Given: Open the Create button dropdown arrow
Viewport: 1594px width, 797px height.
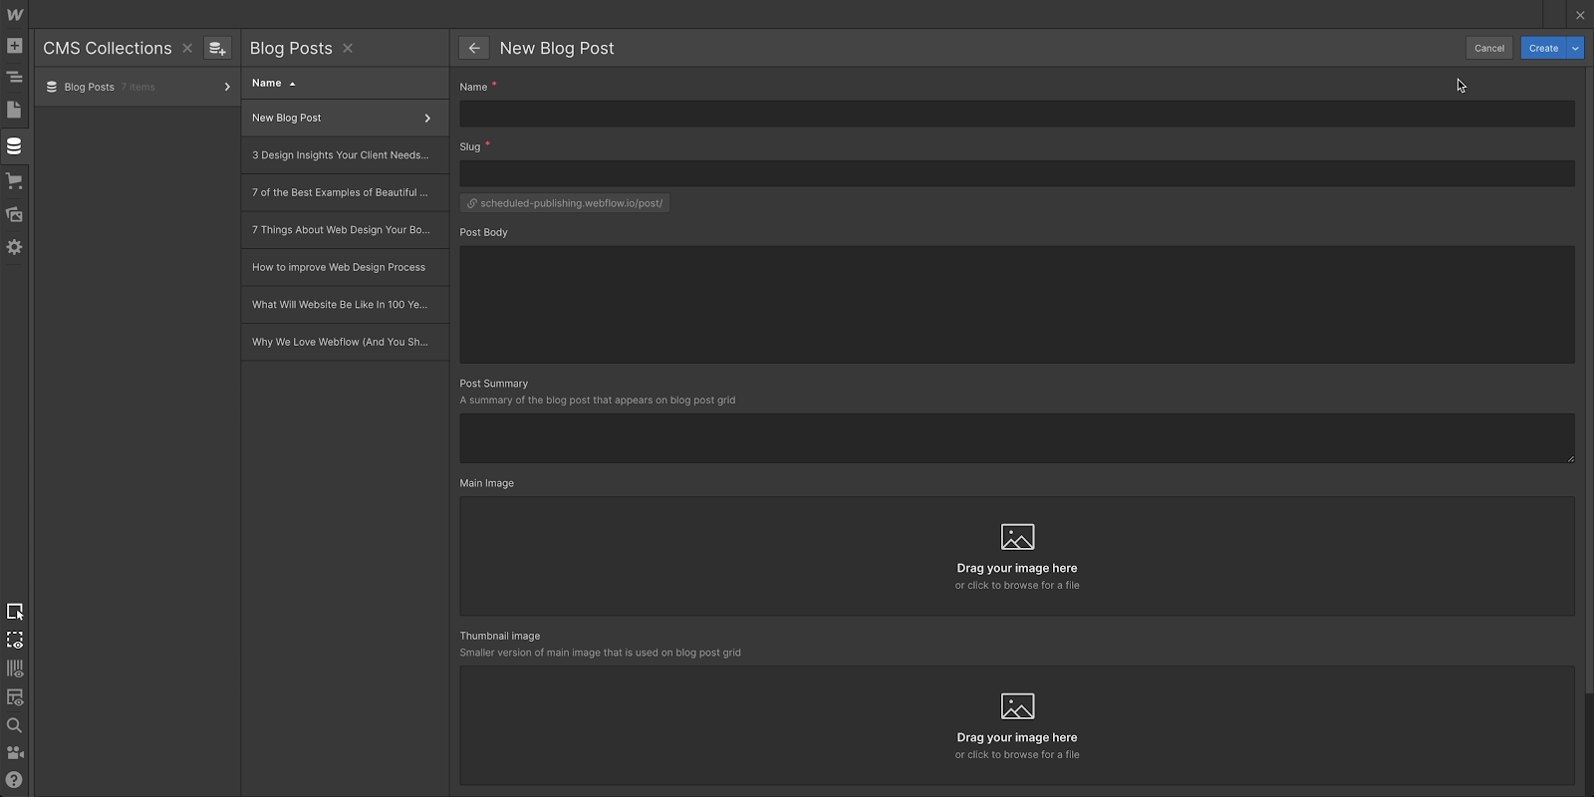Looking at the screenshot, I should (1575, 48).
